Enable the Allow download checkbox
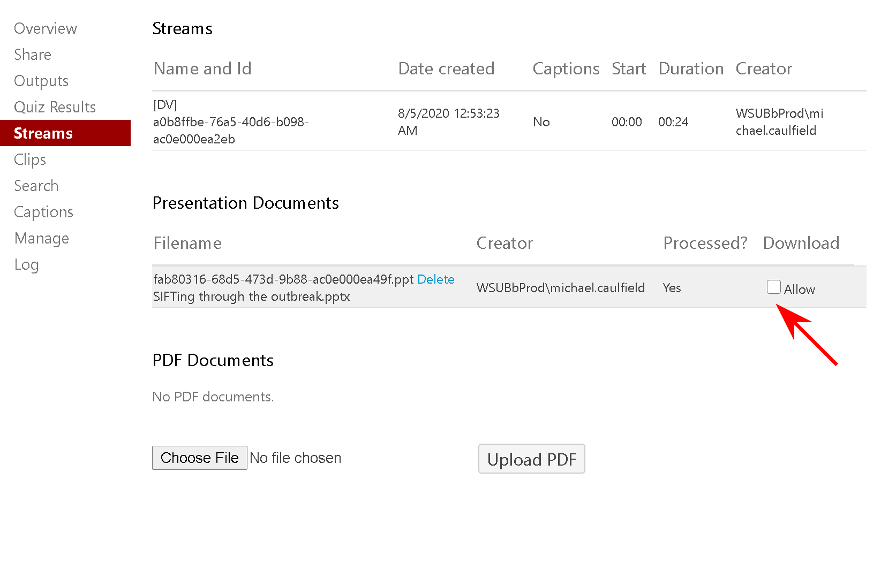Screen dimensions: 881x586 pos(773,287)
